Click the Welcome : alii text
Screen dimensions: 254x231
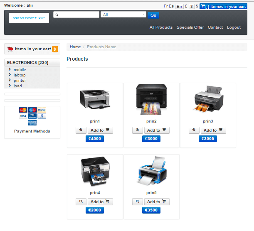click(x=18, y=5)
